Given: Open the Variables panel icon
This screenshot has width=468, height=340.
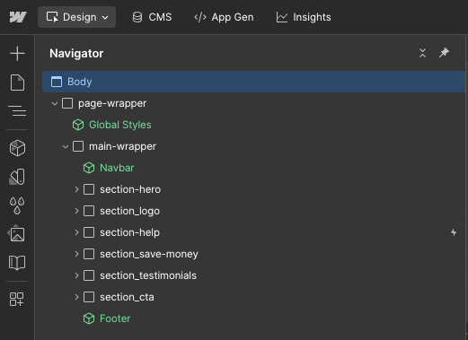Looking at the screenshot, I should [17, 177].
